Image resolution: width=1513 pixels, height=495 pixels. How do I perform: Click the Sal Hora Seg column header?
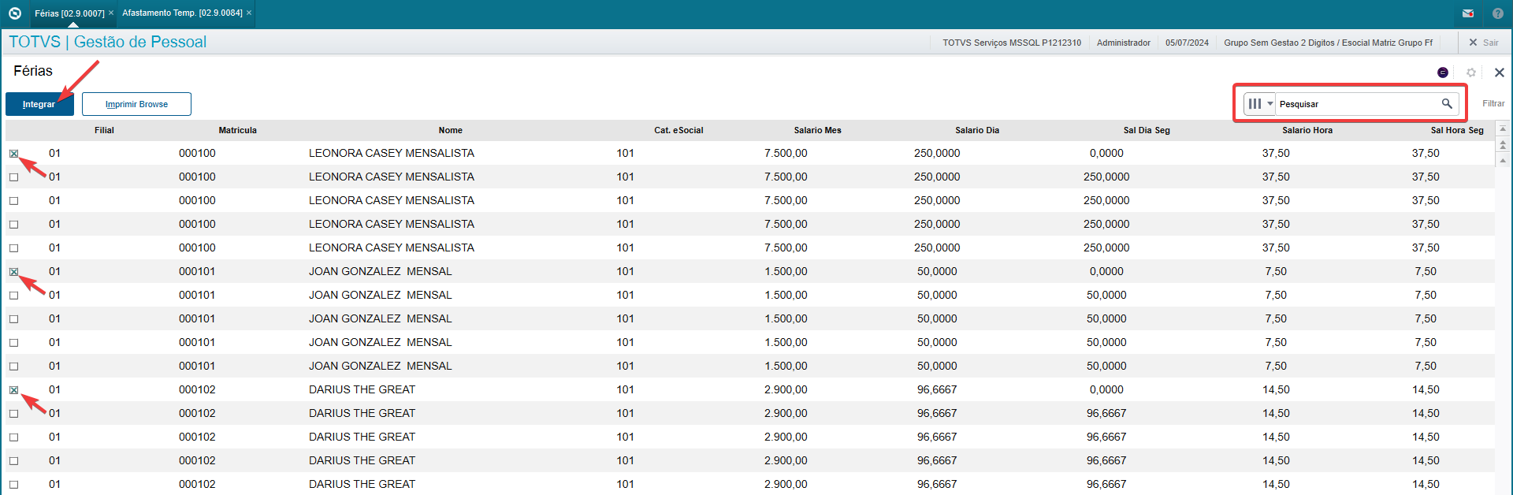(1457, 130)
